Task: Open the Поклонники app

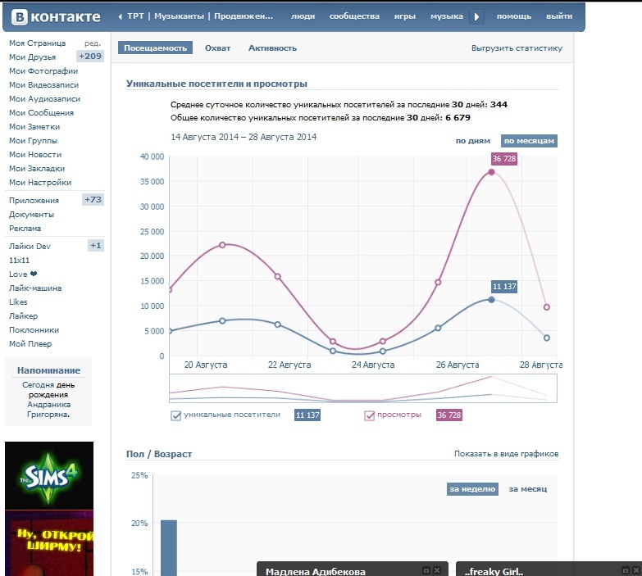Action: [x=34, y=329]
